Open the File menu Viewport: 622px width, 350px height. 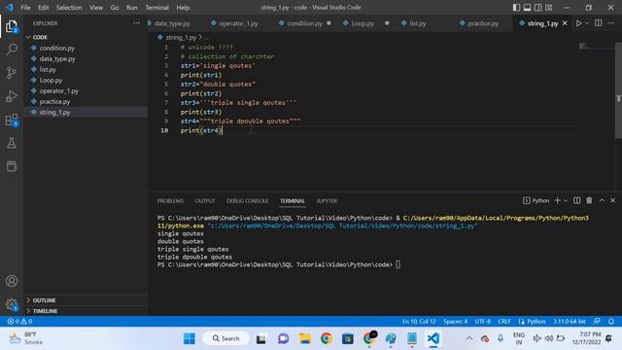coord(25,8)
